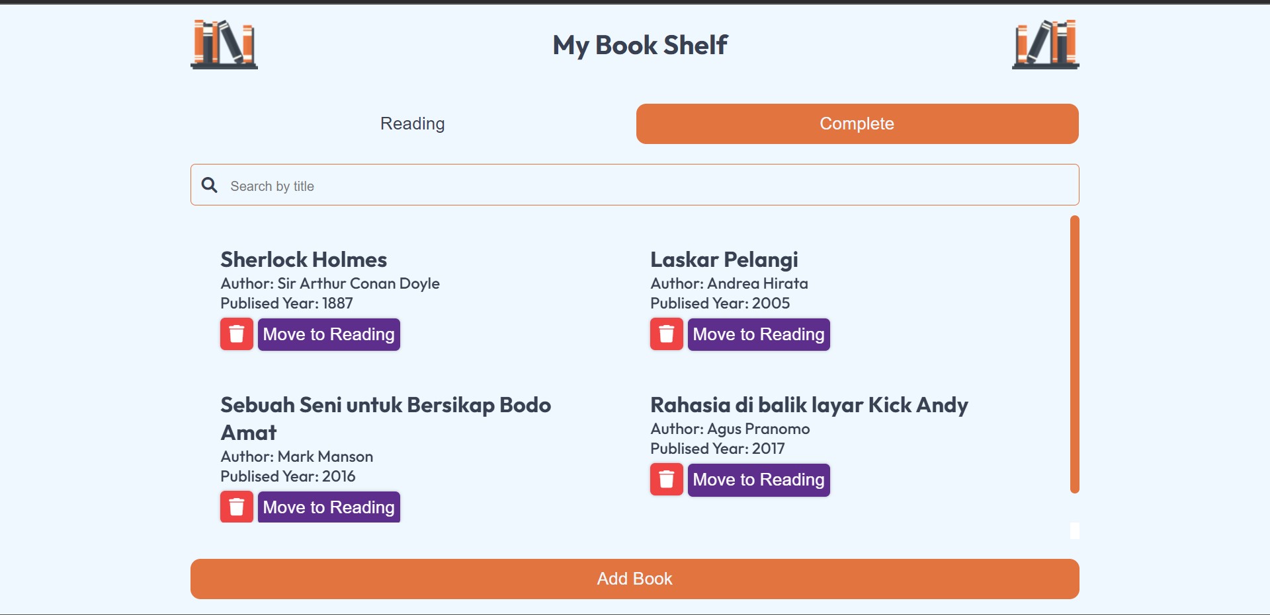Click the Sherlock Holmes book title
Screen dimensions: 1270x615
click(x=304, y=260)
